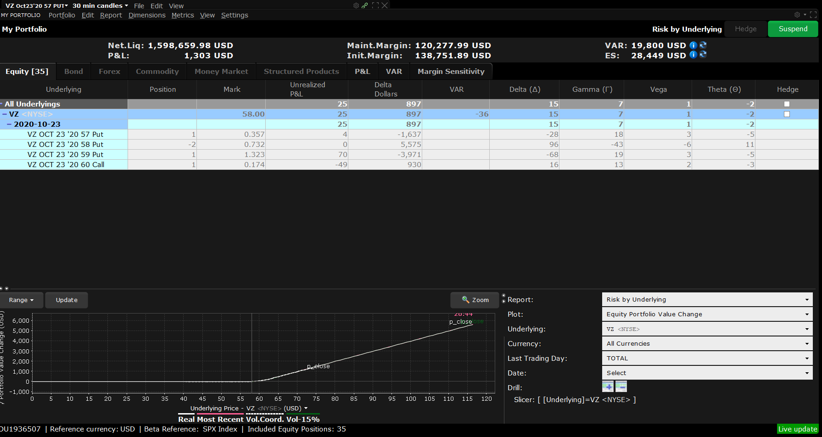Switch to the Margin Sensitivity tab
Screen dimensions: 822x437
(x=451, y=72)
